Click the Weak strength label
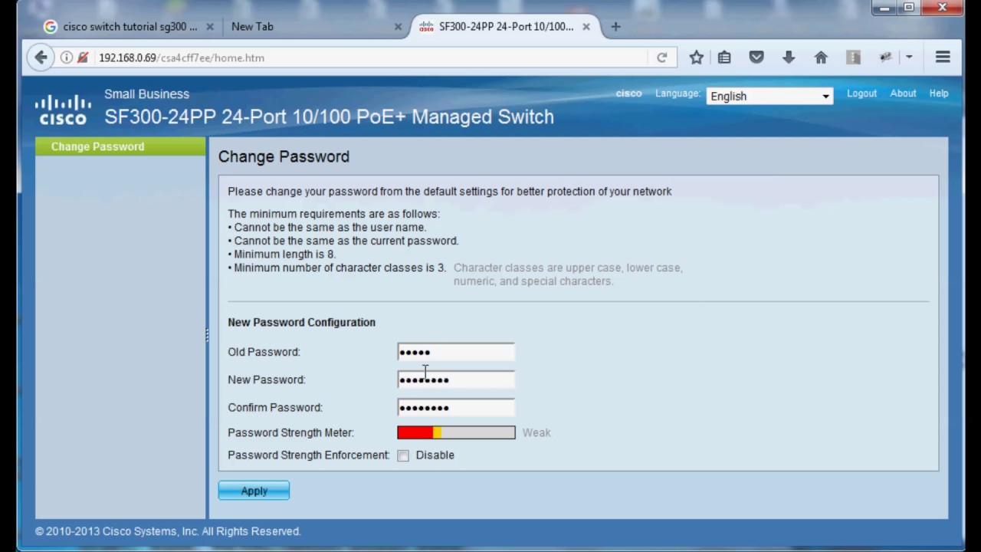 pos(536,432)
